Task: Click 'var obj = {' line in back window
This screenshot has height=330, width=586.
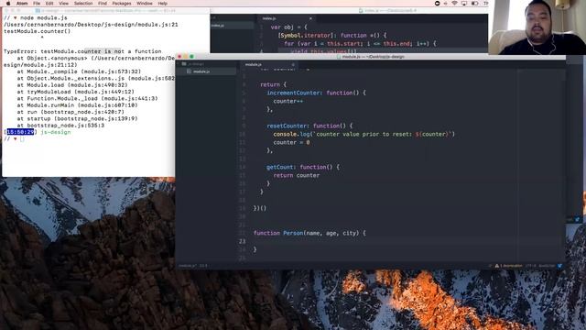Action: (288, 27)
